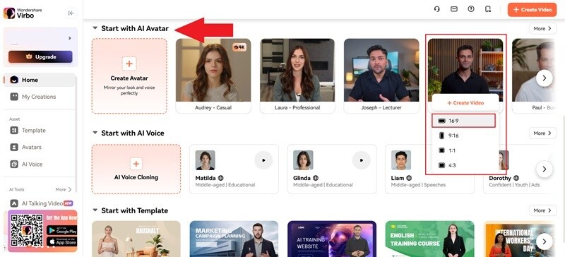The width and height of the screenshot is (565, 257).
Task: Click Glinda's portrait thumbnail
Action: [303, 160]
